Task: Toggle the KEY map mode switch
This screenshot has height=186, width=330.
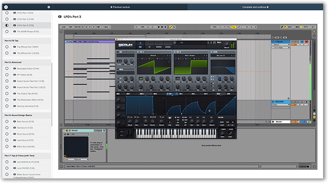Action: [x=290, y=27]
